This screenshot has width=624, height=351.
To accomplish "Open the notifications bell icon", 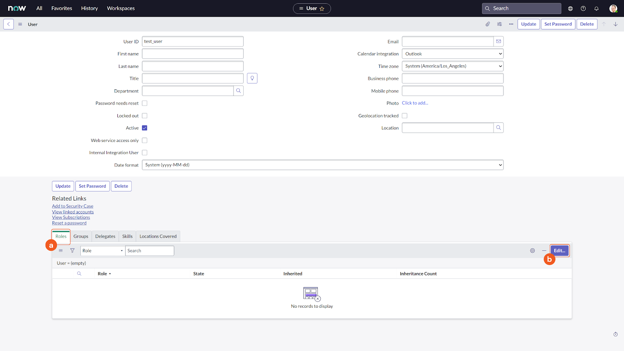I will 596,9.
